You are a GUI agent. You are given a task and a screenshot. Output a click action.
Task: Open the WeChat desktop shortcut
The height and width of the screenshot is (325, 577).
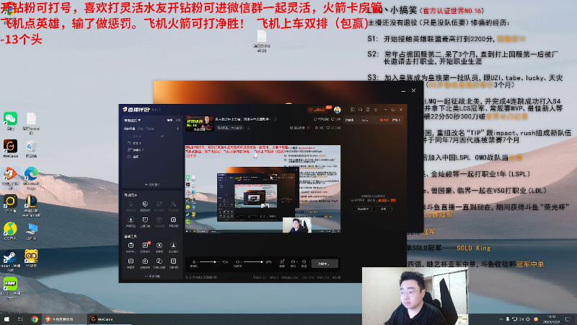point(10,119)
